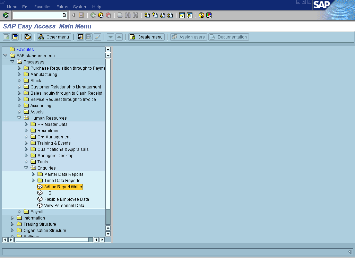Click the green Enter checkmark icon
Screen dimensions: 355x258
pos(6,15)
